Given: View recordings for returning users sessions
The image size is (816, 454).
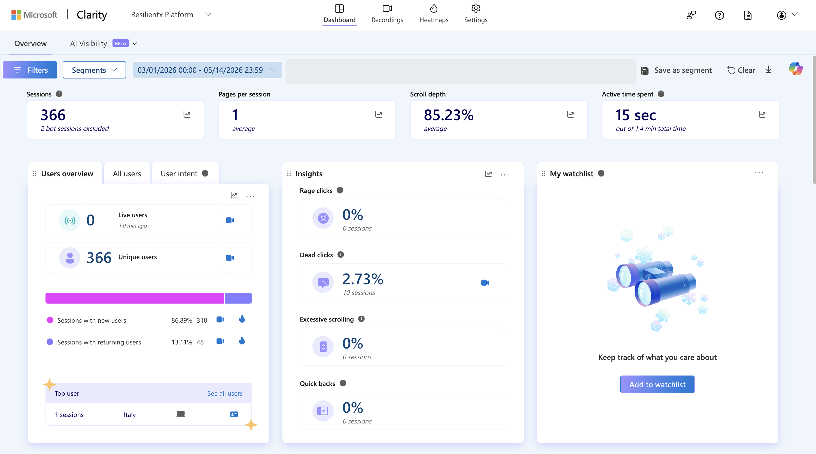Looking at the screenshot, I should coord(220,341).
